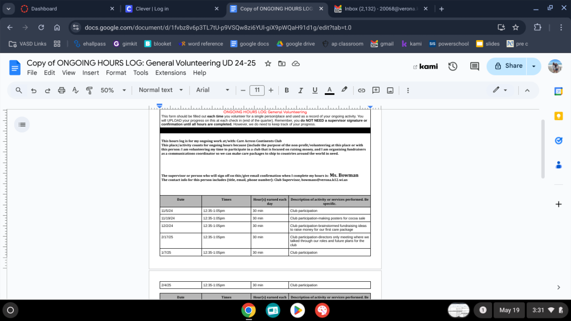Open the Extensions menu
Image resolution: width=571 pixels, height=321 pixels.
click(x=170, y=73)
